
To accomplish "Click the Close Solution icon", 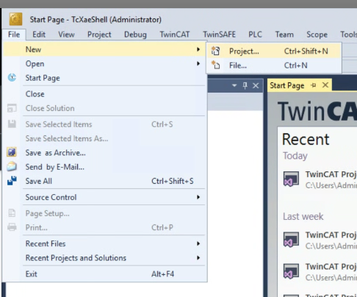I will coord(12,108).
